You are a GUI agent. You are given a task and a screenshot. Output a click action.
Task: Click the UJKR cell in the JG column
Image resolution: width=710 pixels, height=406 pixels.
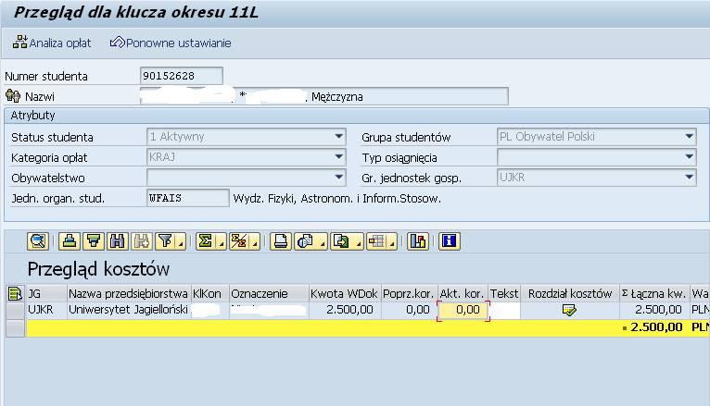pos(46,310)
